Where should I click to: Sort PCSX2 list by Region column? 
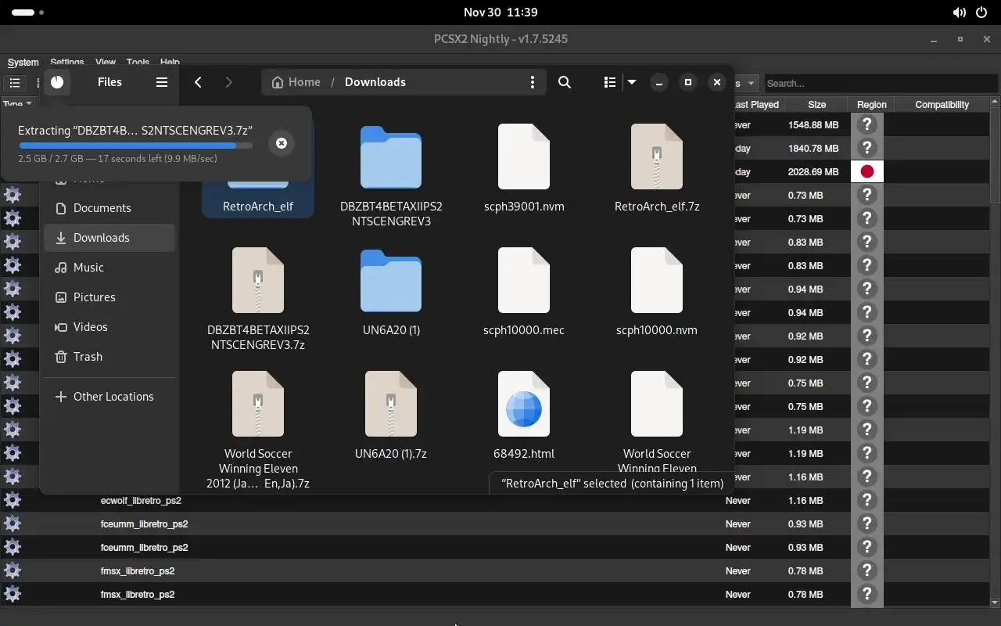point(871,104)
